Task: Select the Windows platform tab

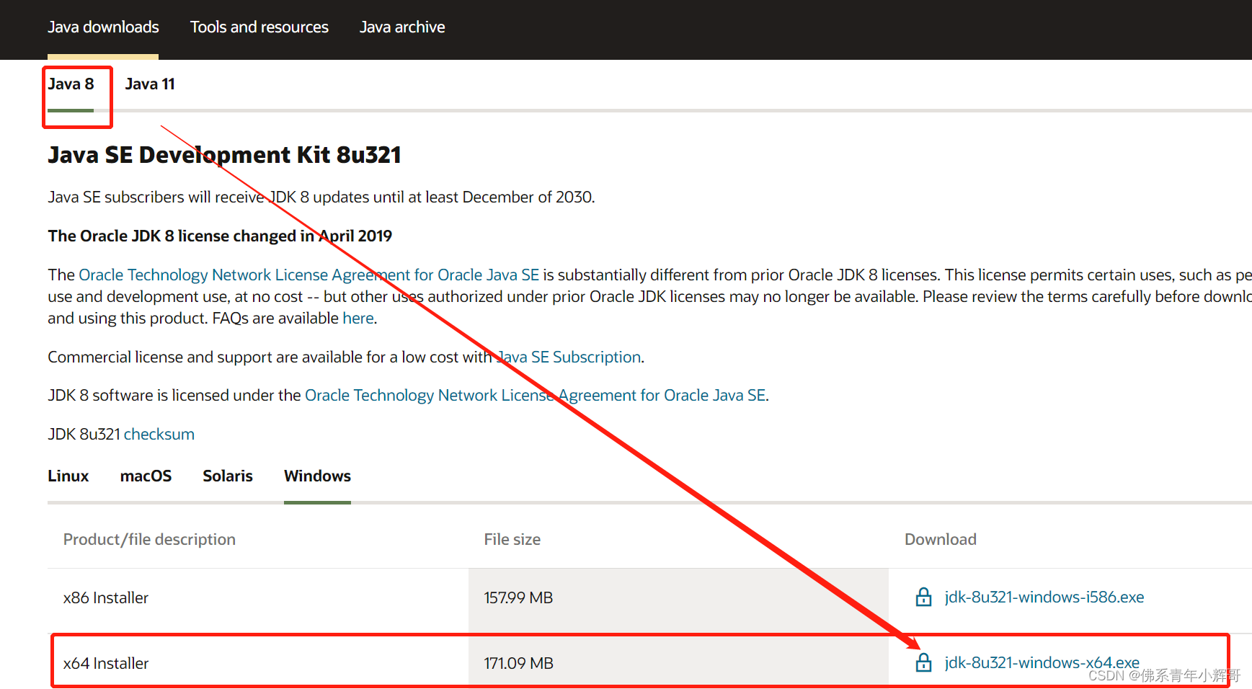Action: coord(317,476)
